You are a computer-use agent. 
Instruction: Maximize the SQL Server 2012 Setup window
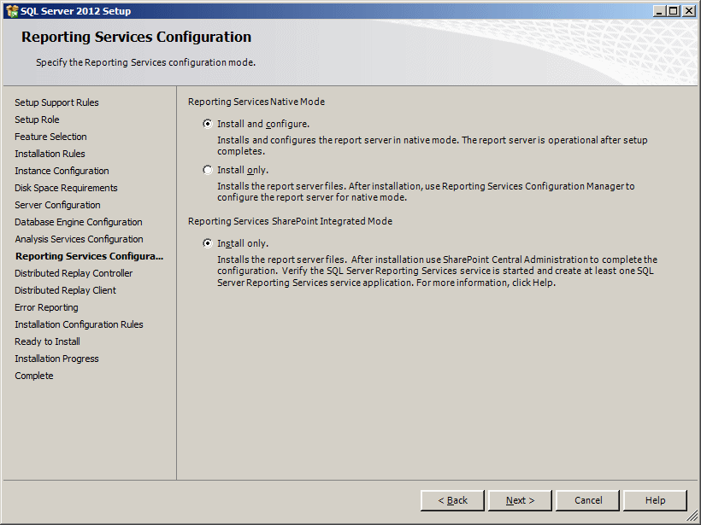pyautogui.click(x=674, y=11)
